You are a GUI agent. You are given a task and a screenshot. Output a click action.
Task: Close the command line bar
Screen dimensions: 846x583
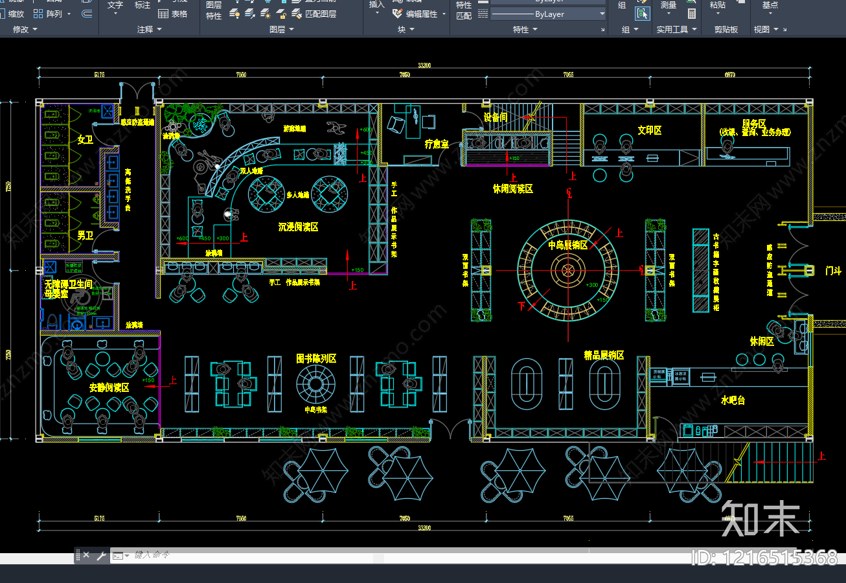86,555
